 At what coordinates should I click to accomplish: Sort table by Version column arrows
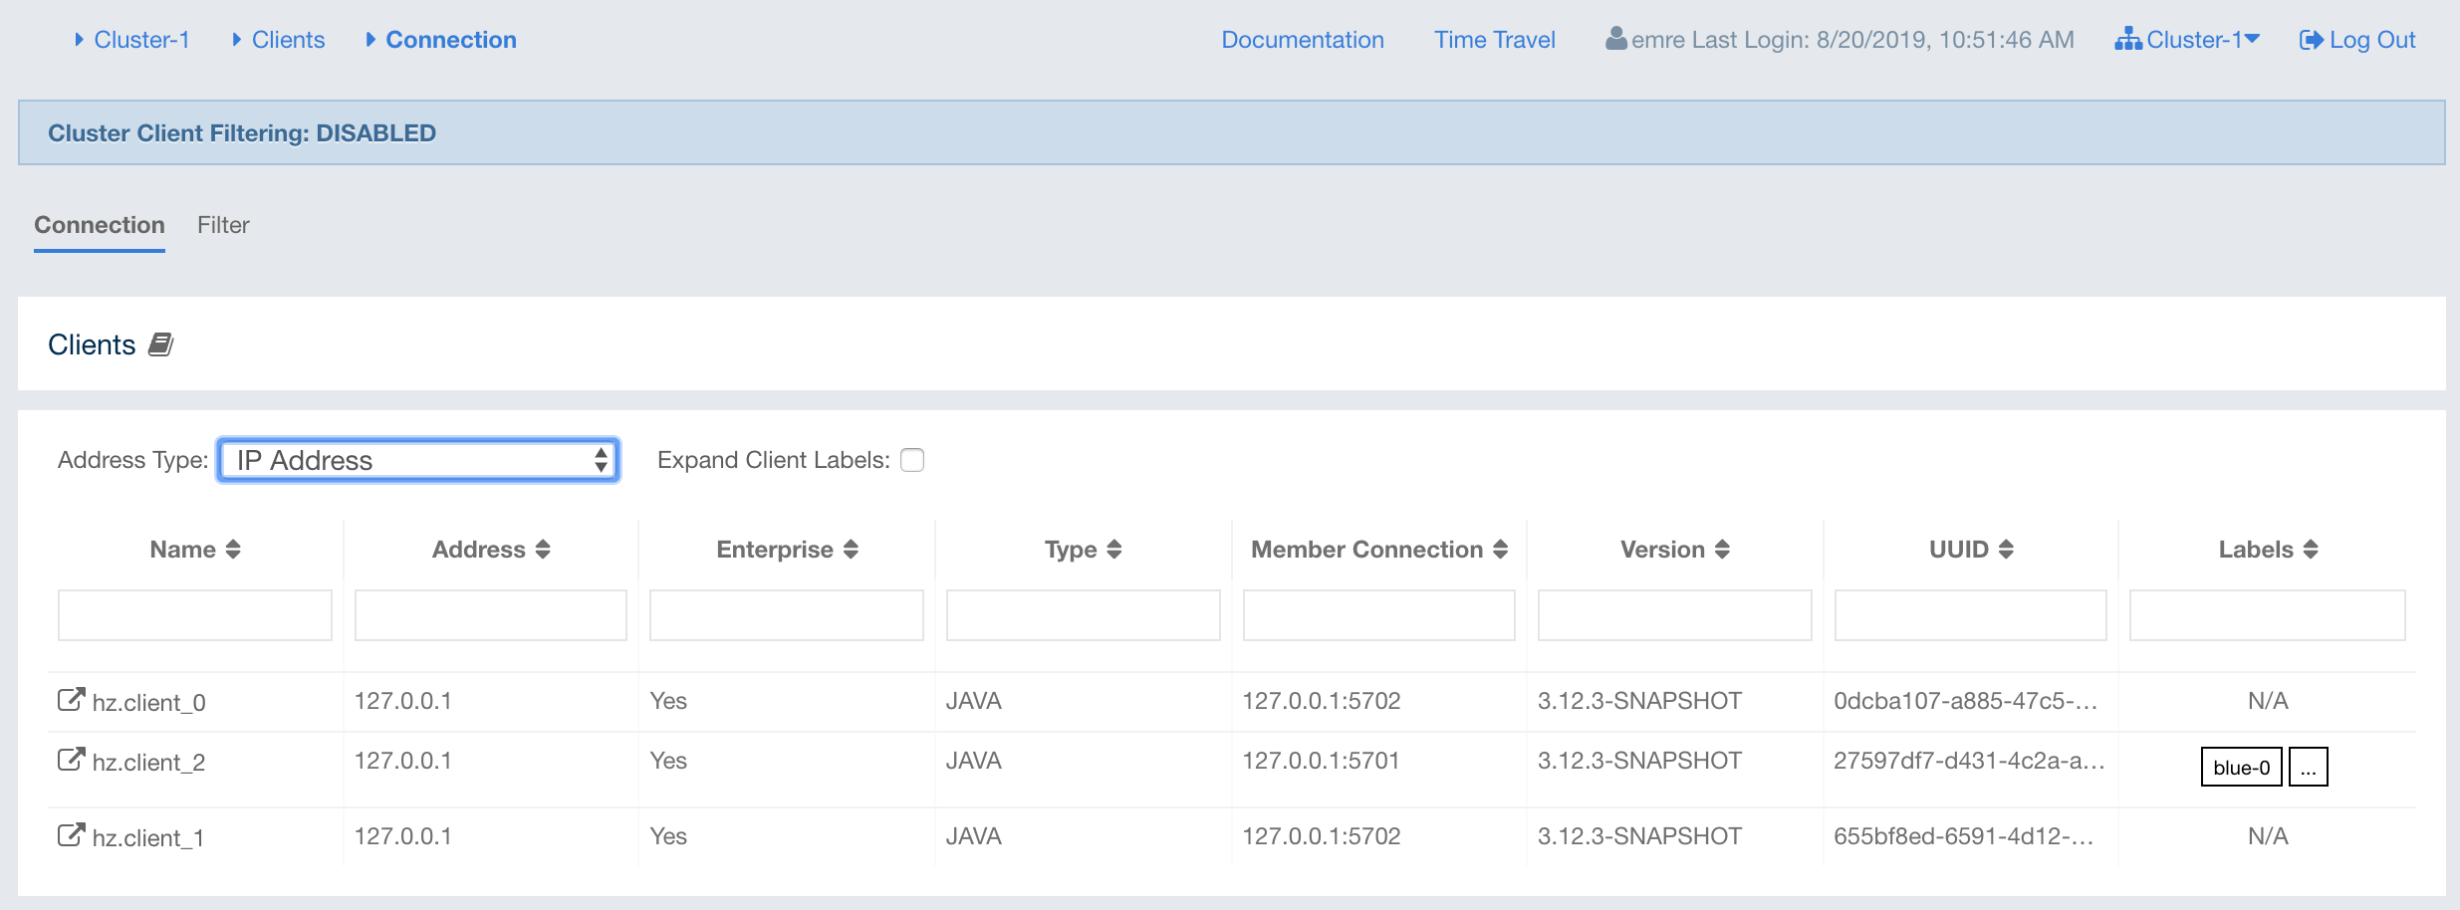[1722, 550]
